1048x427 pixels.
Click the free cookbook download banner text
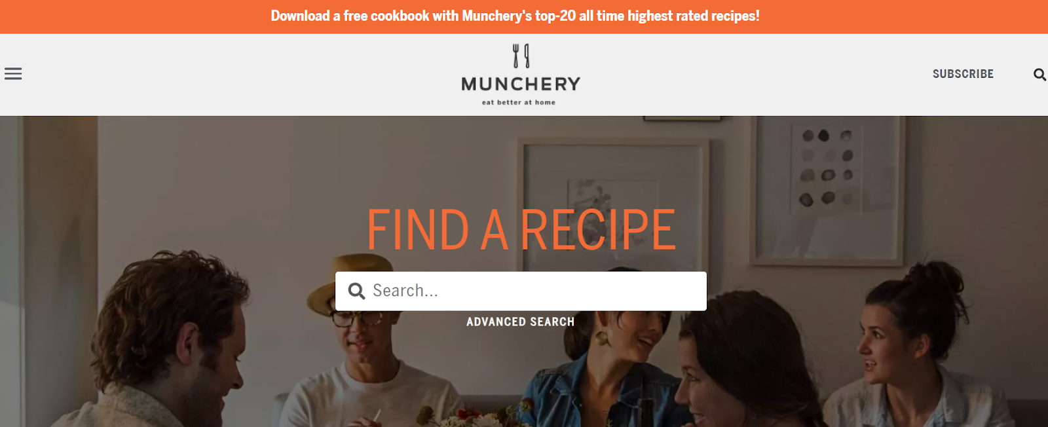[515, 16]
